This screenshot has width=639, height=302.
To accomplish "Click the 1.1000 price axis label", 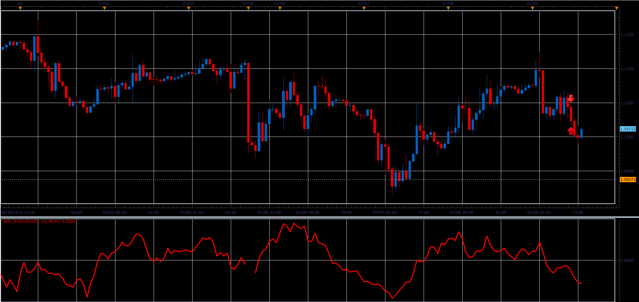I will point(627,137).
